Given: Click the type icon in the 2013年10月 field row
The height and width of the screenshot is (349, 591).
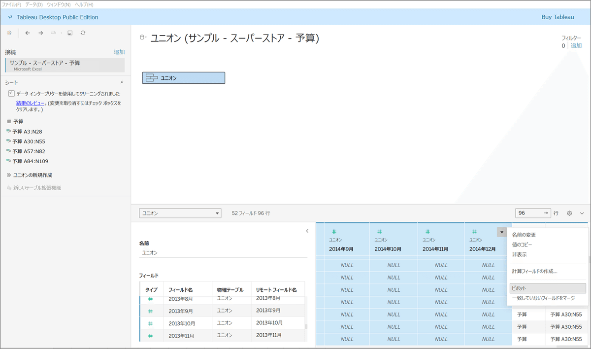Looking at the screenshot, I should pyautogui.click(x=151, y=323).
